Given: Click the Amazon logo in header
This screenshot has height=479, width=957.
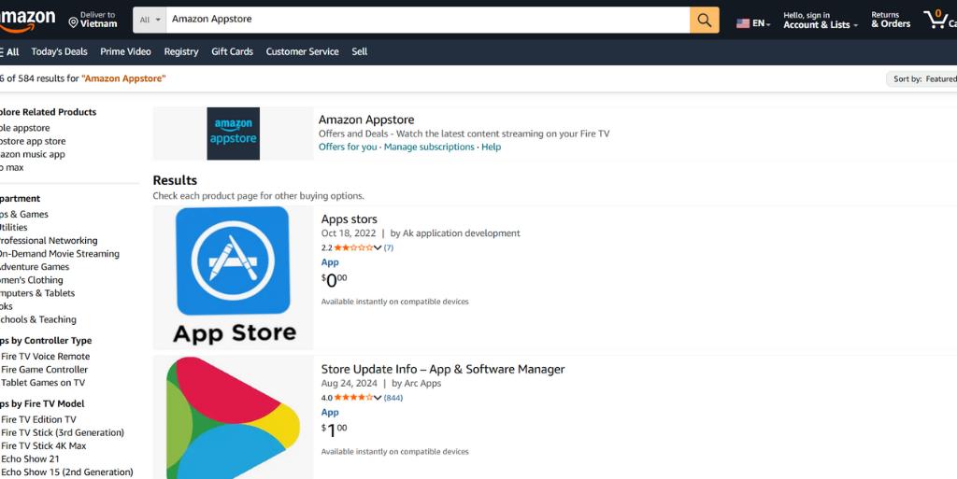Looking at the screenshot, I should tap(28, 19).
